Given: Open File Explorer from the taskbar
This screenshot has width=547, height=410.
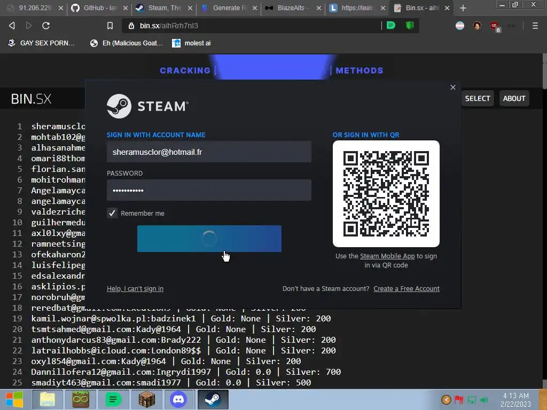Looking at the screenshot, I should pos(48,399).
